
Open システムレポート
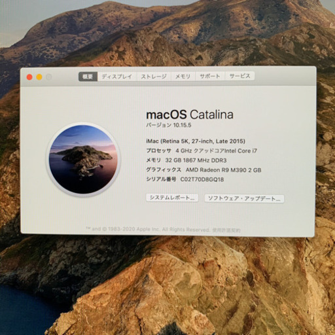[x=172, y=198]
